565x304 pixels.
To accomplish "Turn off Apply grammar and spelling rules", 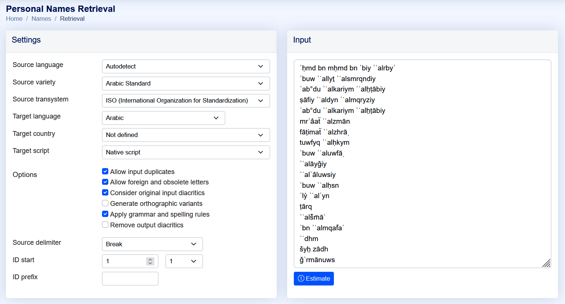I will pos(105,214).
